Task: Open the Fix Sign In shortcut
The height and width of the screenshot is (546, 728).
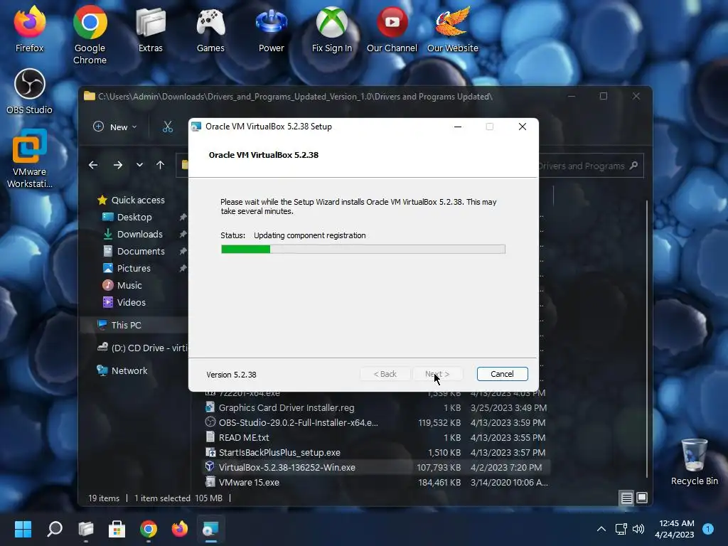Action: [x=331, y=28]
